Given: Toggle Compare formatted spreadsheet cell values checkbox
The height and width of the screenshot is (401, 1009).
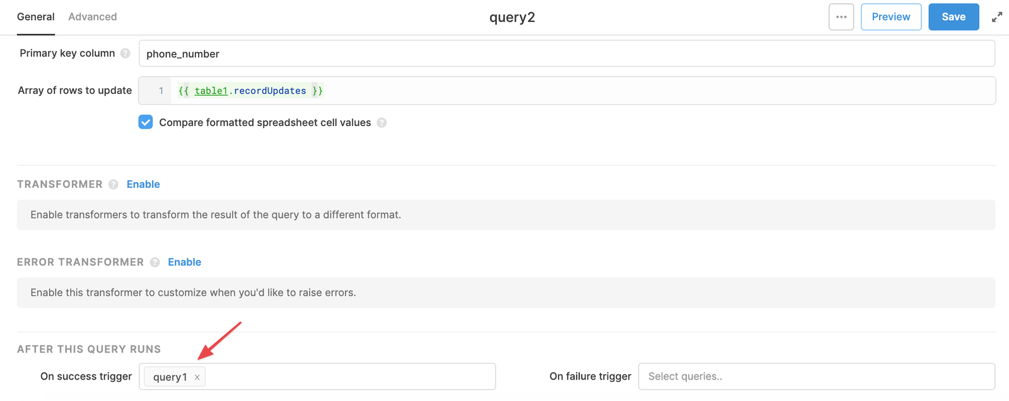Looking at the screenshot, I should coord(146,122).
